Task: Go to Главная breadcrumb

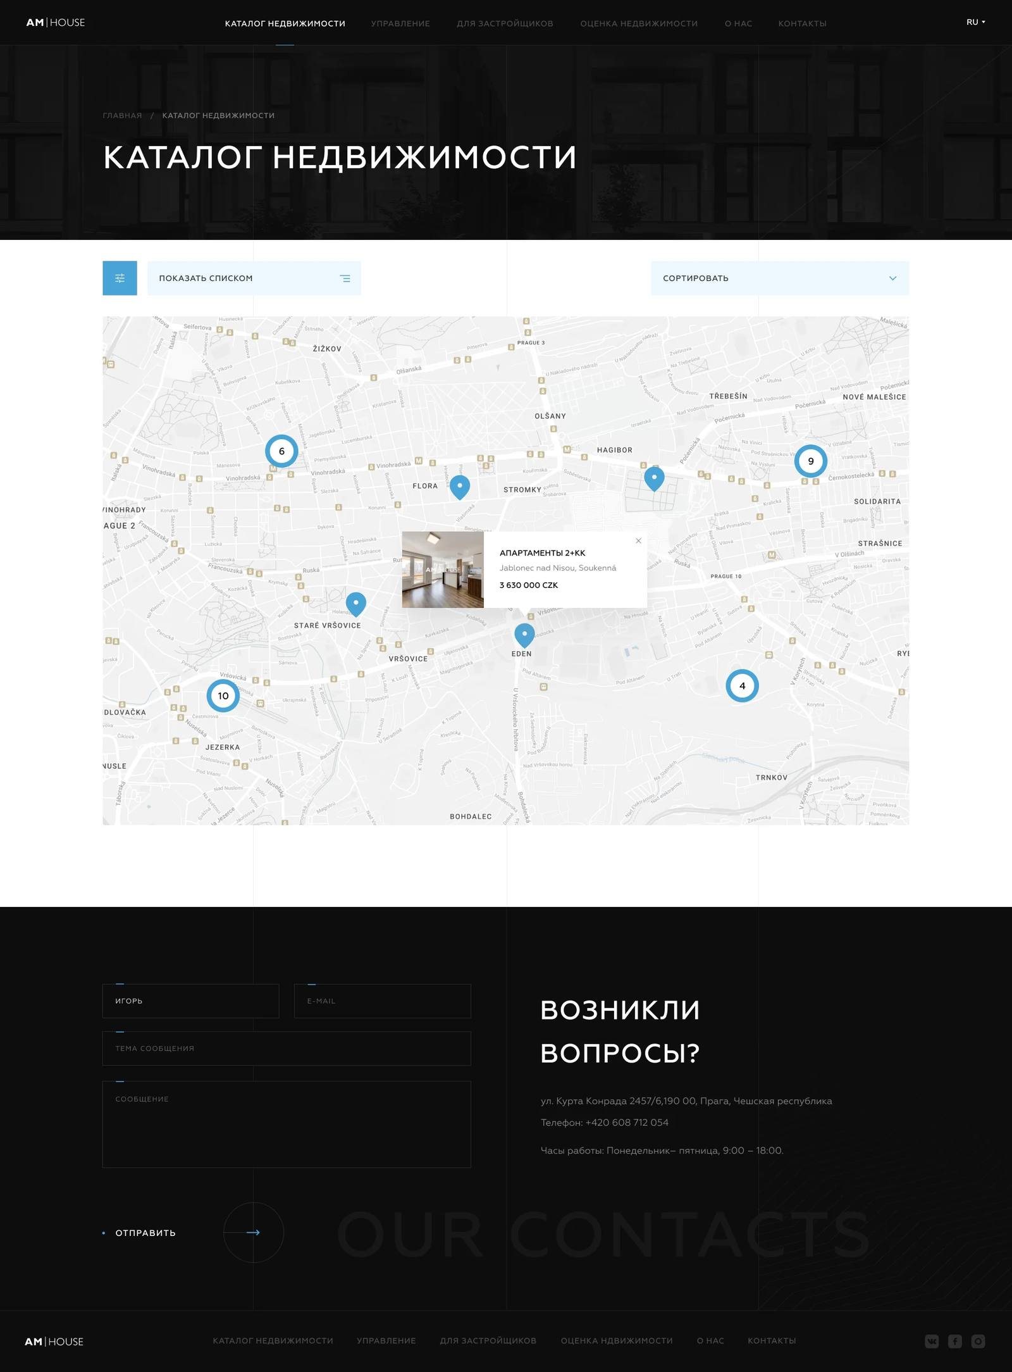Action: (x=122, y=115)
